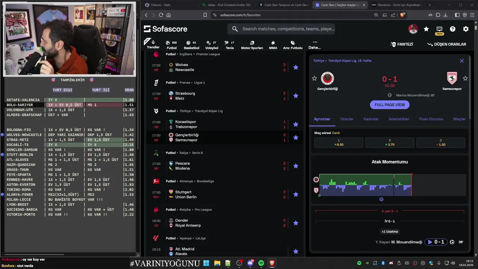Open the DÜŞEN ORANLAR link
The height and width of the screenshot is (269, 478).
(447, 44)
